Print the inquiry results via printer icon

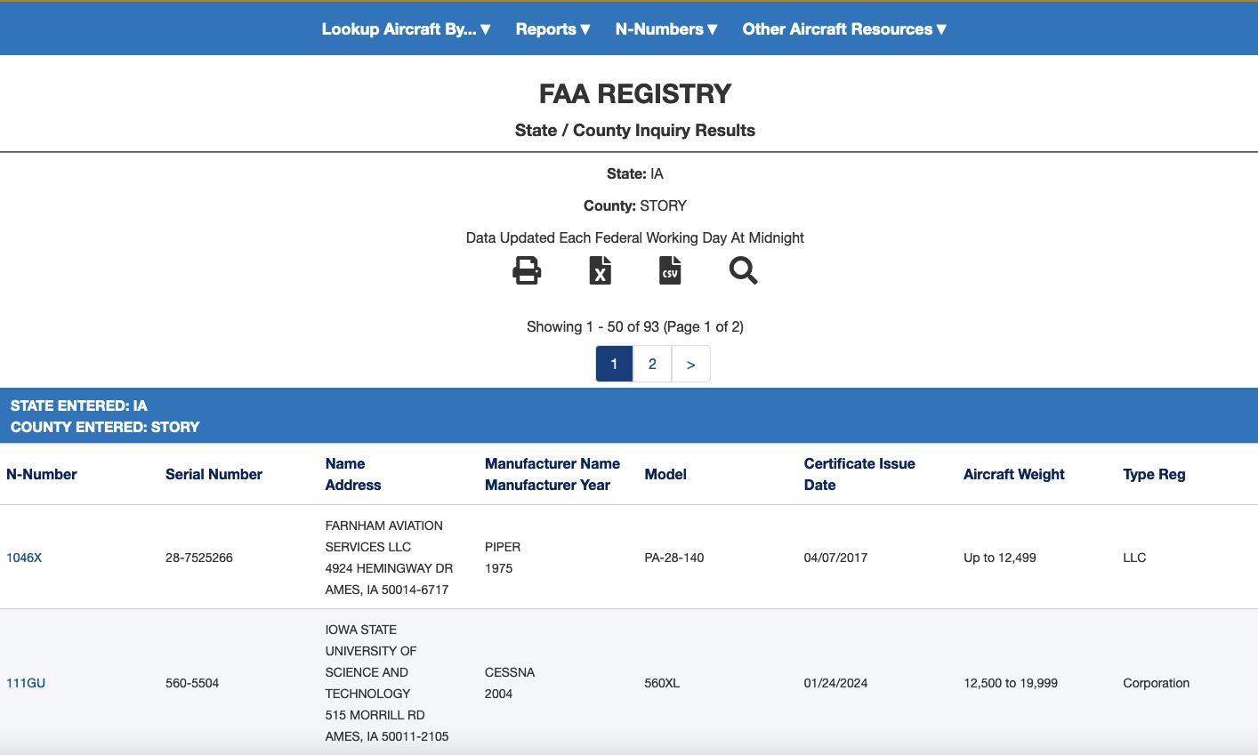tap(527, 270)
